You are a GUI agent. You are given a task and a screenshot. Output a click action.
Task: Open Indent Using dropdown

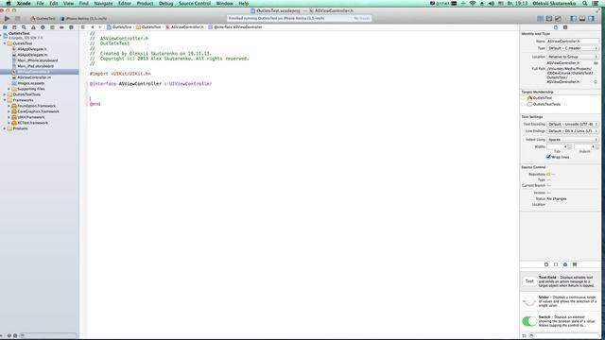[x=573, y=140]
